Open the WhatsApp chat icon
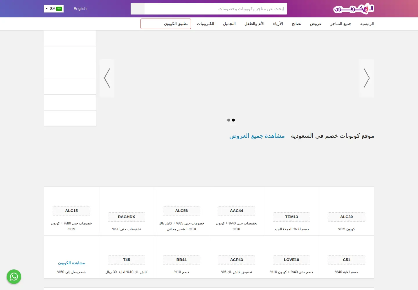This screenshot has width=418, height=290. coord(14,277)
